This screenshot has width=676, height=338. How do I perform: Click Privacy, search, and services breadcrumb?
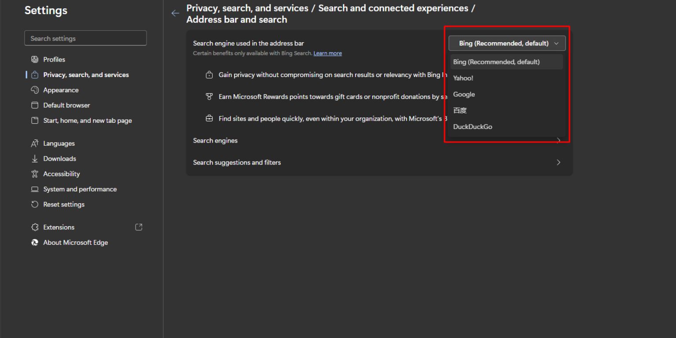(247, 8)
